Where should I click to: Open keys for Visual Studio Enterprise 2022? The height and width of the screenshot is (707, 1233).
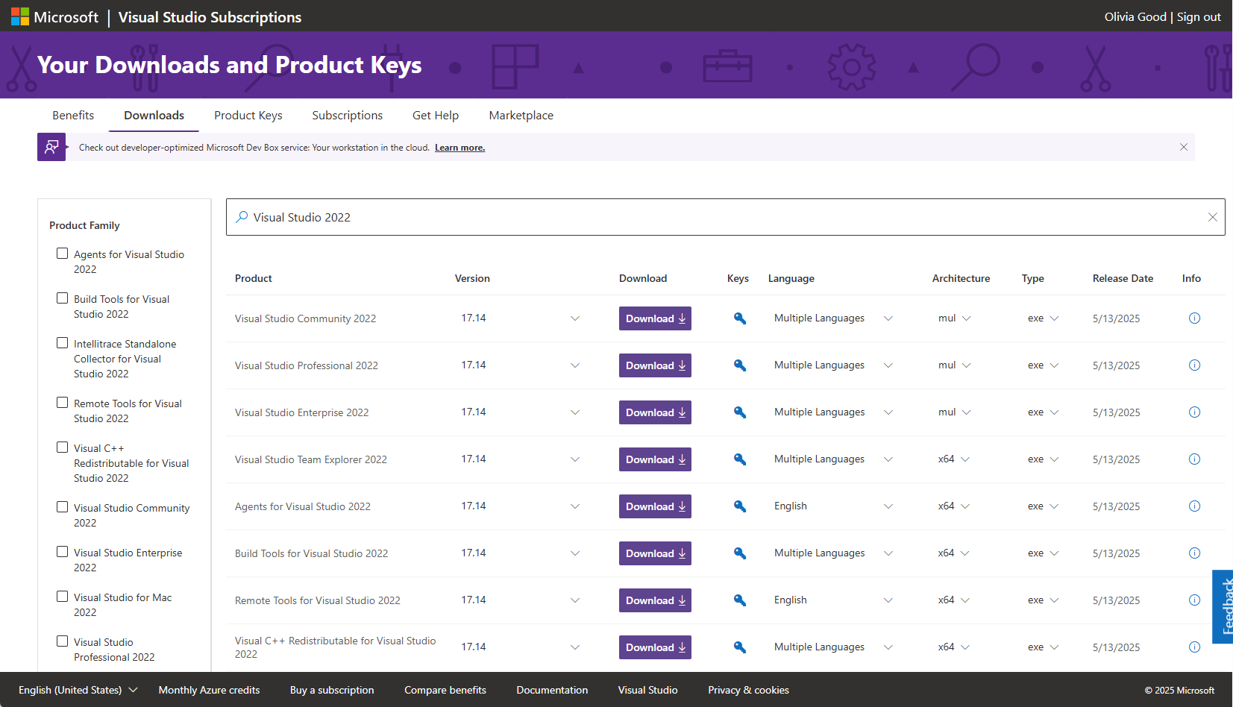(740, 412)
